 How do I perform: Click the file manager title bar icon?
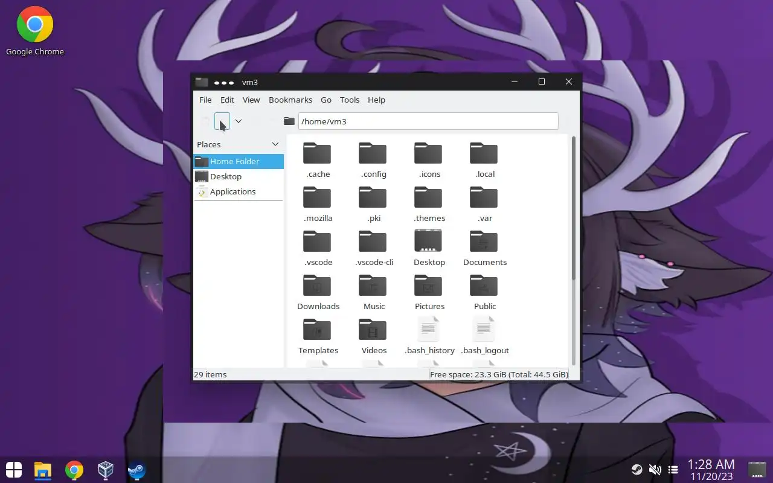coord(202,82)
